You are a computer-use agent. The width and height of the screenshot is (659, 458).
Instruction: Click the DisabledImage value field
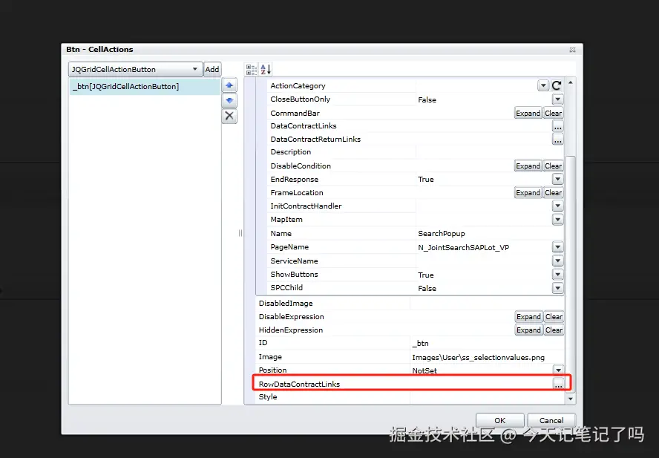pos(487,304)
